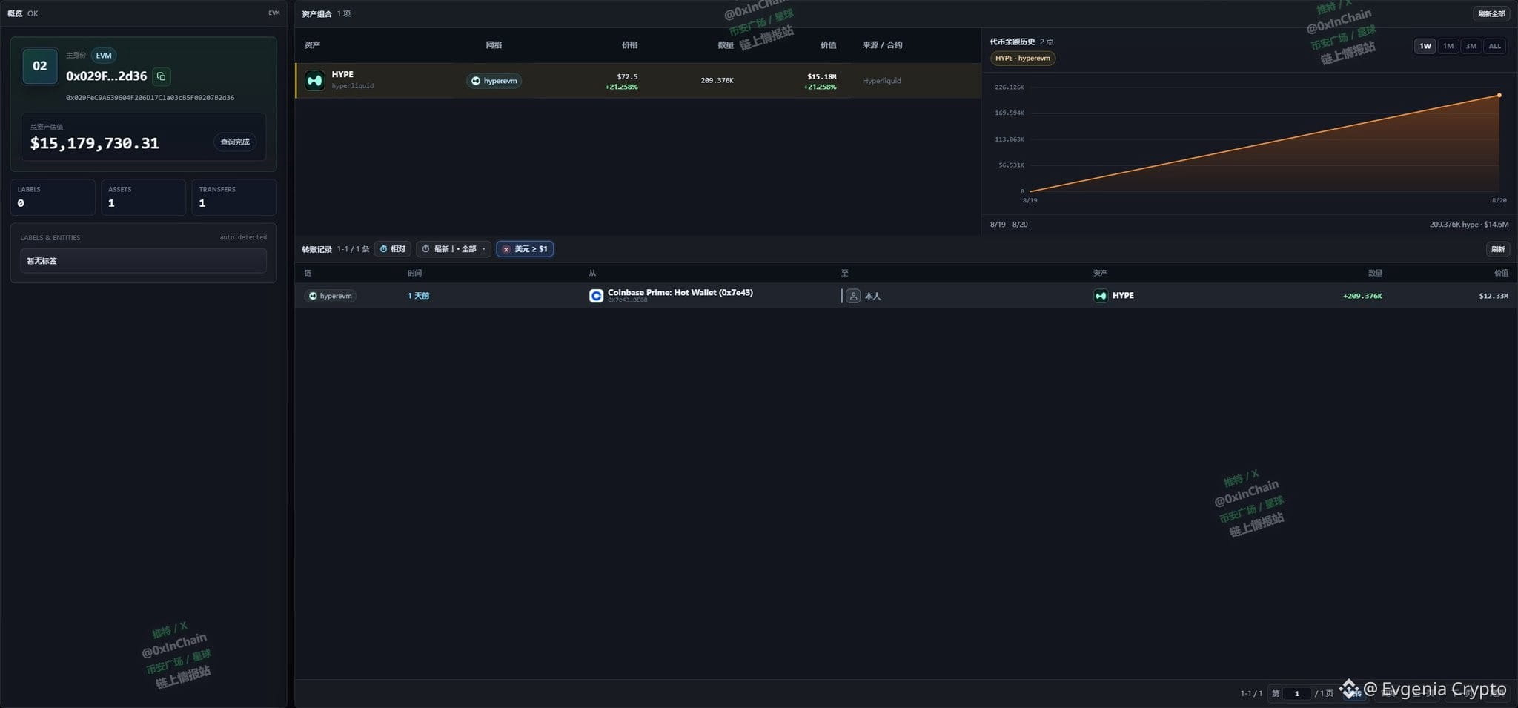Select the 1M chart range

tap(1448, 46)
